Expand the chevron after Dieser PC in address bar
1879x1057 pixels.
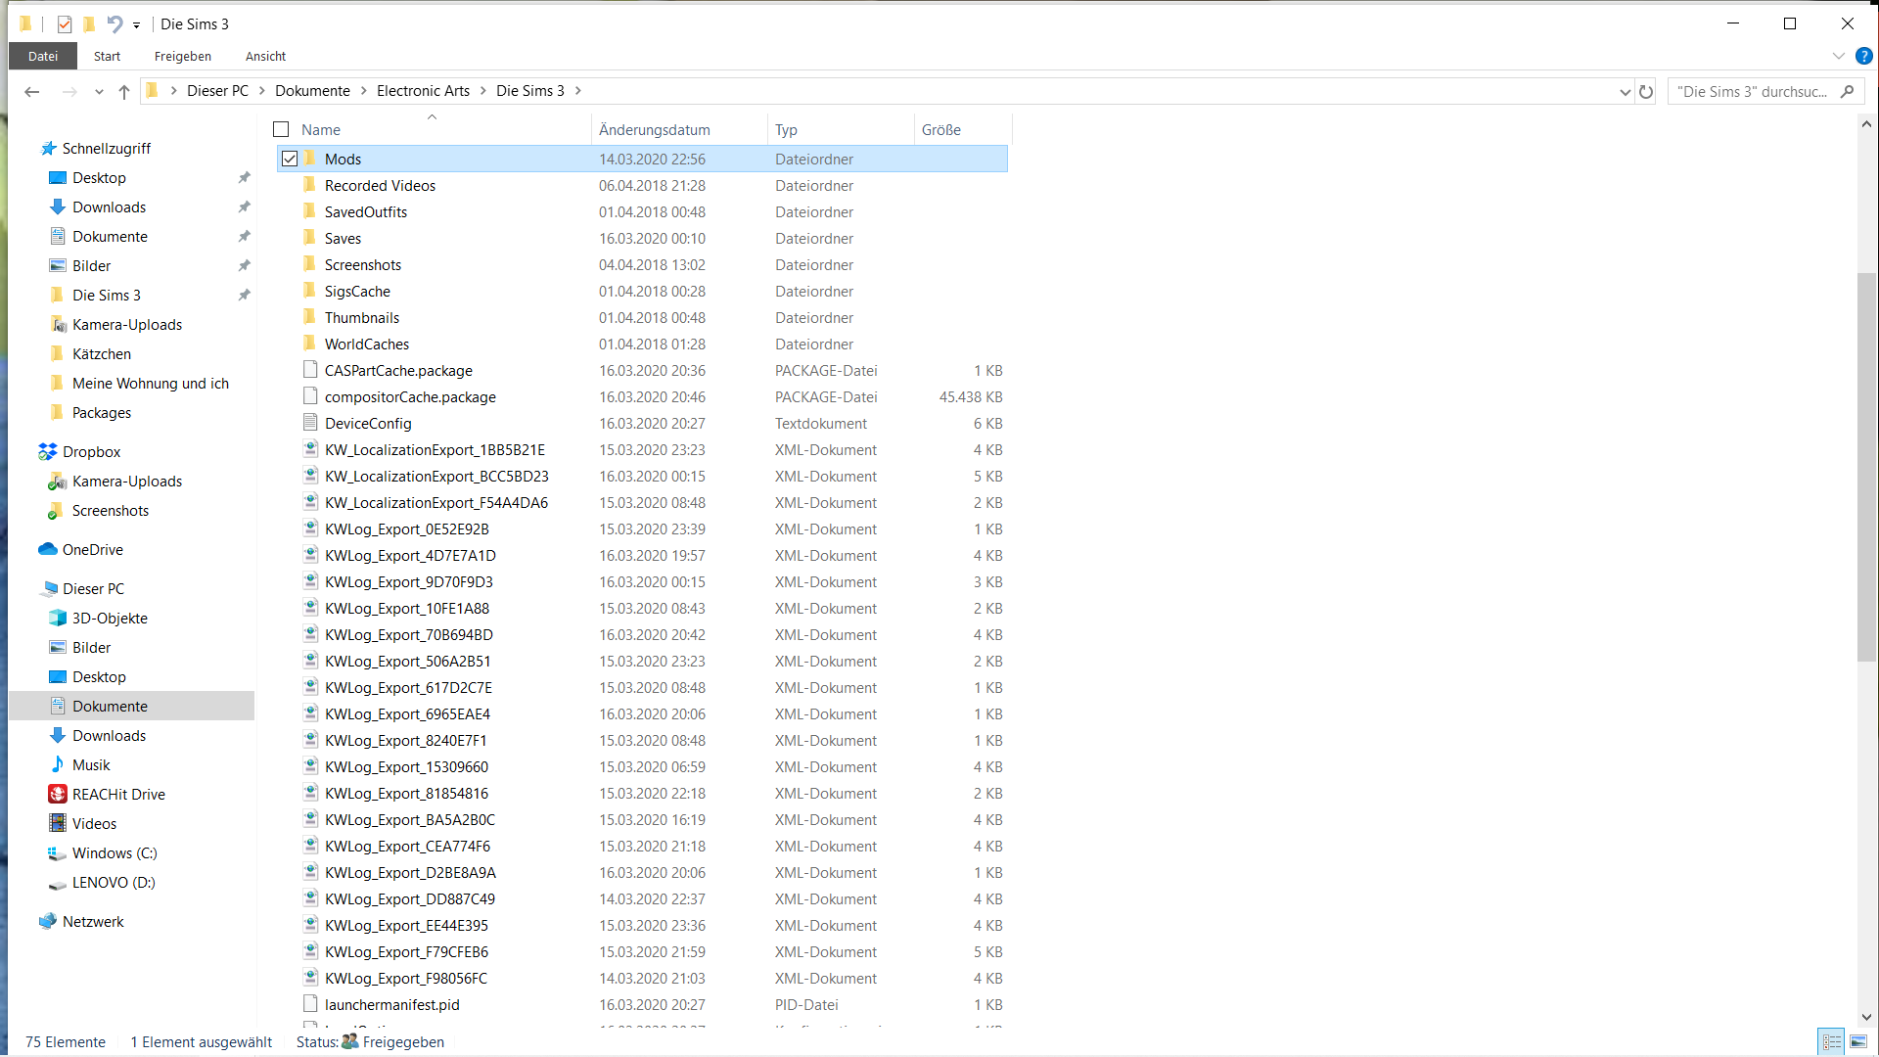pyautogui.click(x=262, y=91)
